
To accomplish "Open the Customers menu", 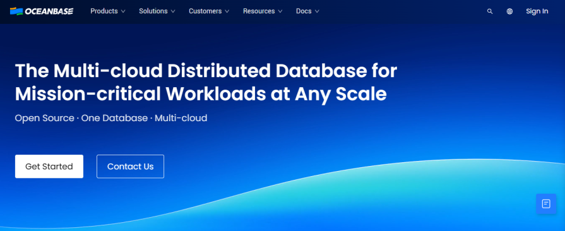I will [x=209, y=11].
